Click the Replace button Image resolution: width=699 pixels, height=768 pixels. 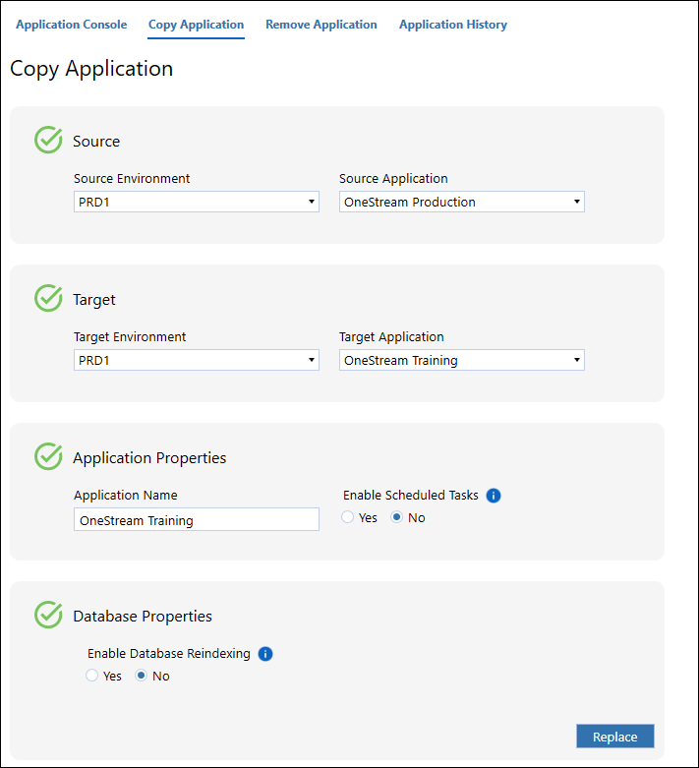[x=615, y=737]
